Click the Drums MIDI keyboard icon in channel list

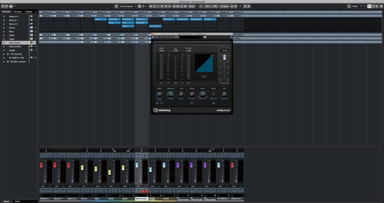pyautogui.click(x=31, y=28)
